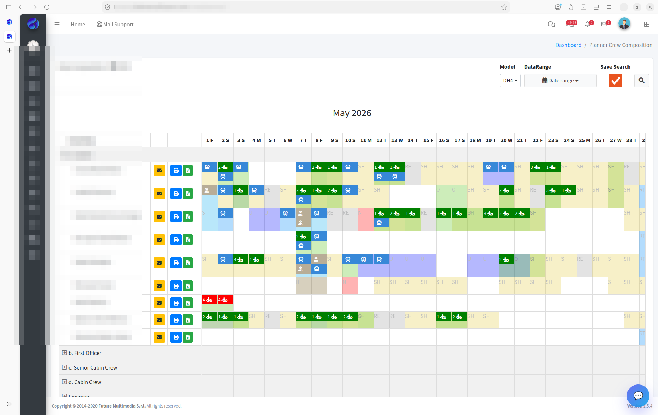Open the mail envelope icon in header

(605, 24)
